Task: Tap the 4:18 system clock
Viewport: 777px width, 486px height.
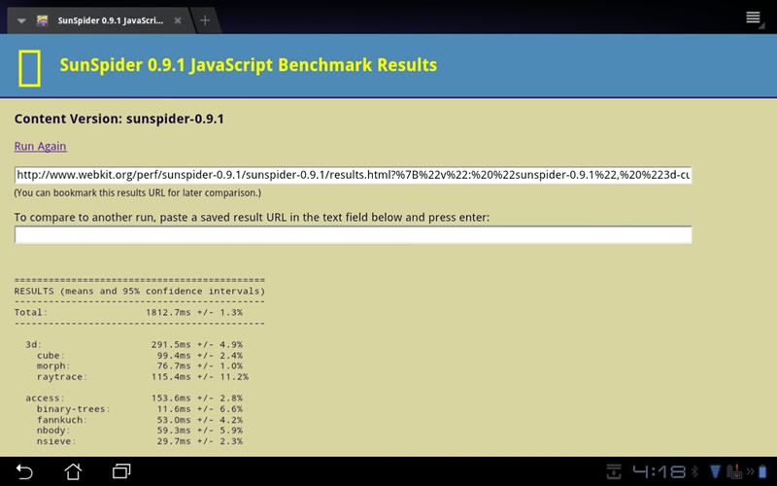Action: tap(659, 471)
